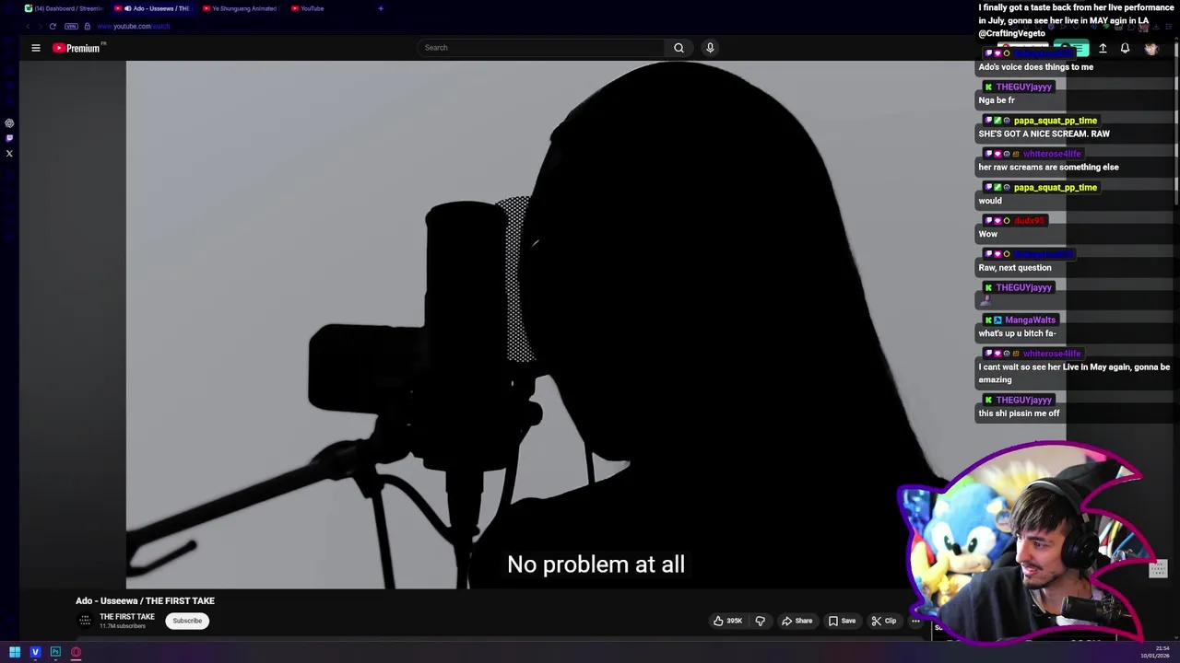
Task: Click chat username THEGUYjayyy above 'Nga be fr'
Action: [1023, 87]
